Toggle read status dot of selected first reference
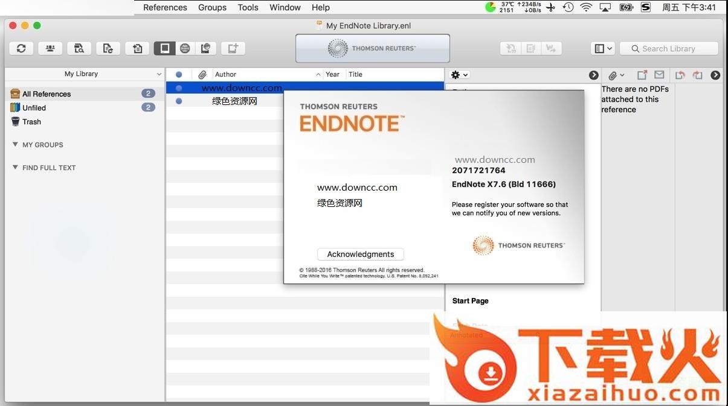 click(178, 88)
